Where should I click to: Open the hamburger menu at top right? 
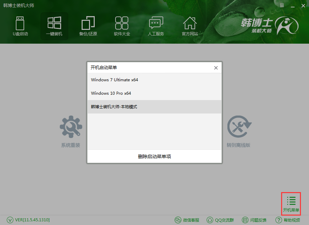(x=281, y=5)
